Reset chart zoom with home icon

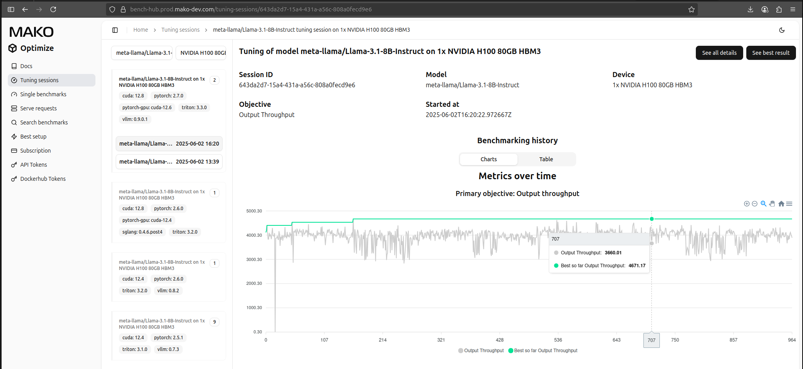pyautogui.click(x=781, y=203)
